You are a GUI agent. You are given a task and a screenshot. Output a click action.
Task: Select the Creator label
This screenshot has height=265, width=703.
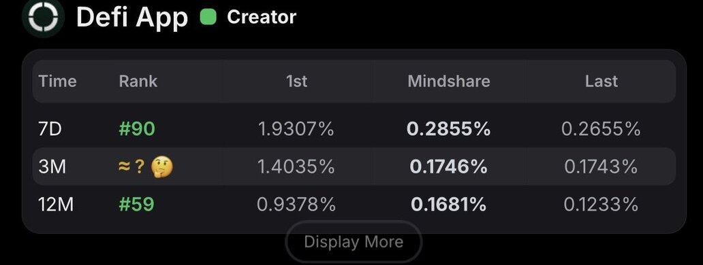(x=262, y=18)
